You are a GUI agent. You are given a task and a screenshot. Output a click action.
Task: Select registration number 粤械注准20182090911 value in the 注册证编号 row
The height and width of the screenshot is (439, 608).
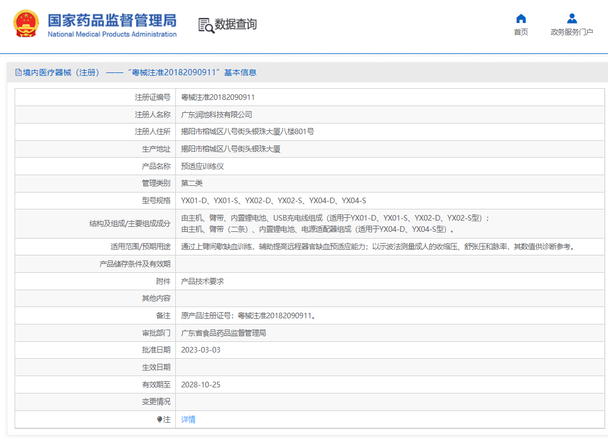(x=218, y=97)
